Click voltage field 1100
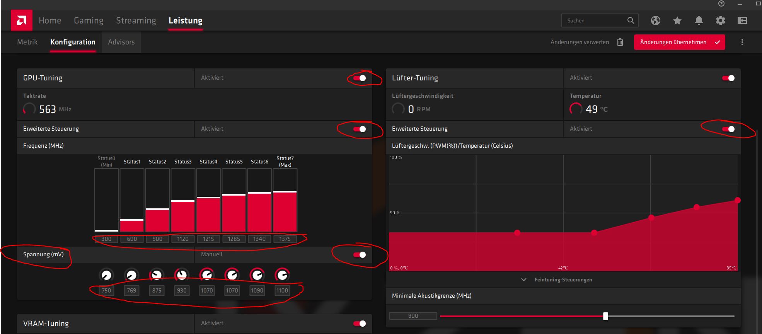The height and width of the screenshot is (334, 762). pos(282,291)
